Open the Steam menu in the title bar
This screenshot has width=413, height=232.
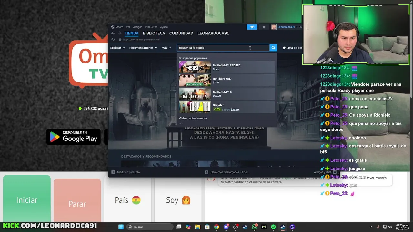119,27
